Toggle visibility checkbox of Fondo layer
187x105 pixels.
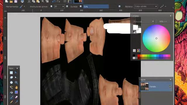[170, 86]
